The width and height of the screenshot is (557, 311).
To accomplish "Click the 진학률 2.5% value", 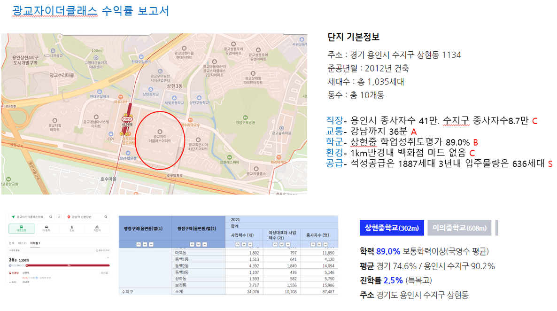I will click(393, 280).
